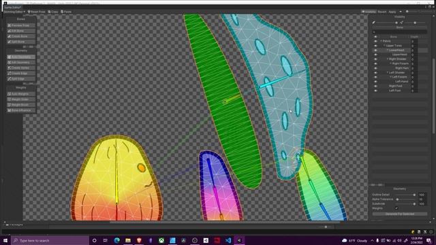Select the Create Edge tool
The image size is (436, 245).
pos(21,73)
